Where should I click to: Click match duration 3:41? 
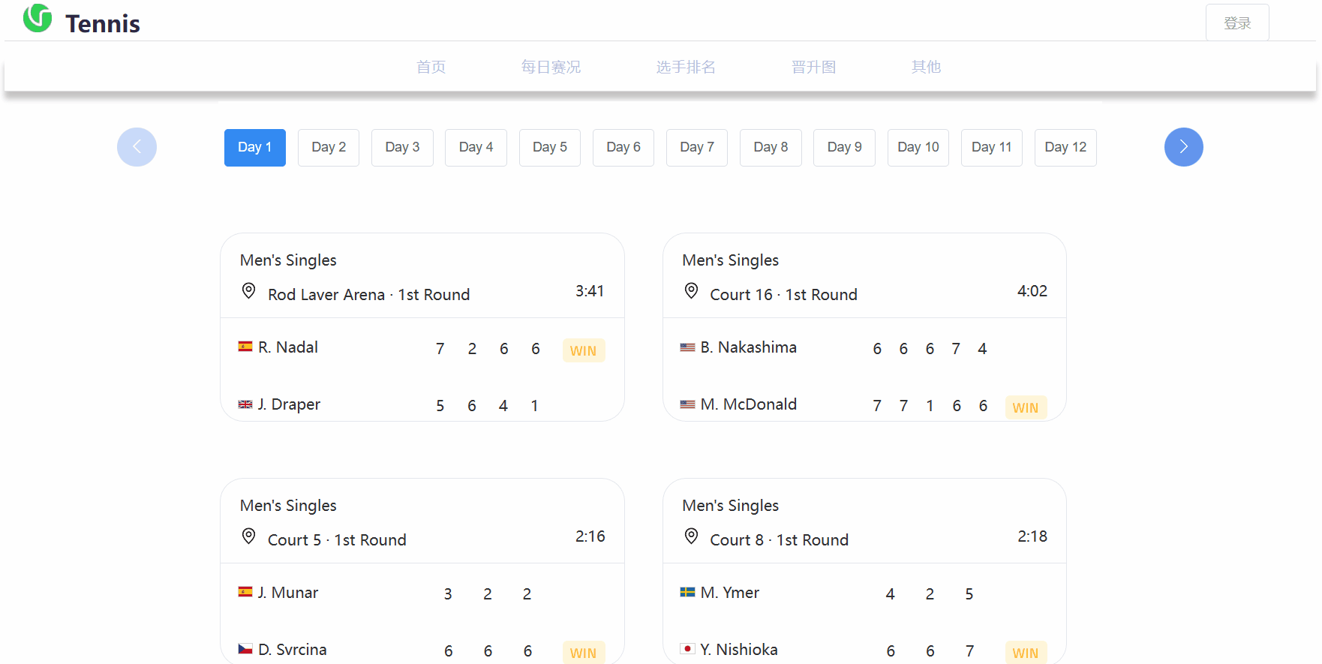[590, 291]
